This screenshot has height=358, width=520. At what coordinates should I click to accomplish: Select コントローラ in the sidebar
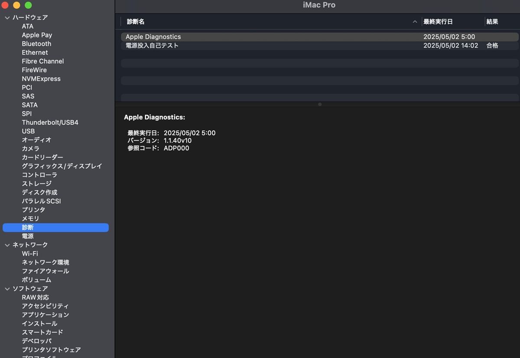tap(39, 175)
